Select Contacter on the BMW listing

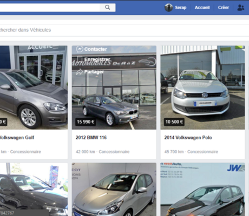(95, 49)
